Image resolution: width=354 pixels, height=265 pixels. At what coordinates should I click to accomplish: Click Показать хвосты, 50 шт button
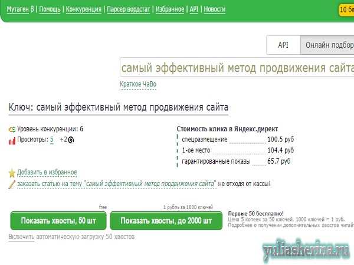click(x=58, y=221)
